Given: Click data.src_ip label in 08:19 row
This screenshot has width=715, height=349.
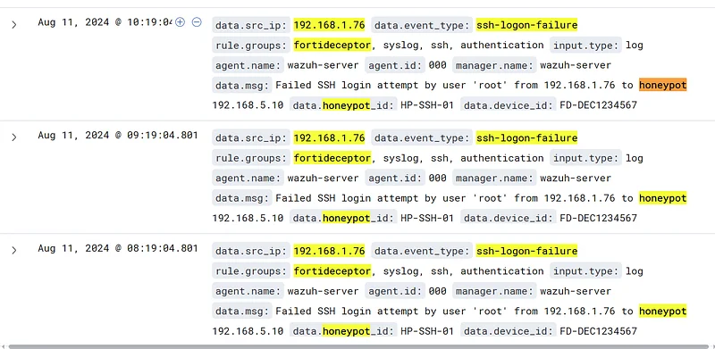Looking at the screenshot, I should (251, 251).
